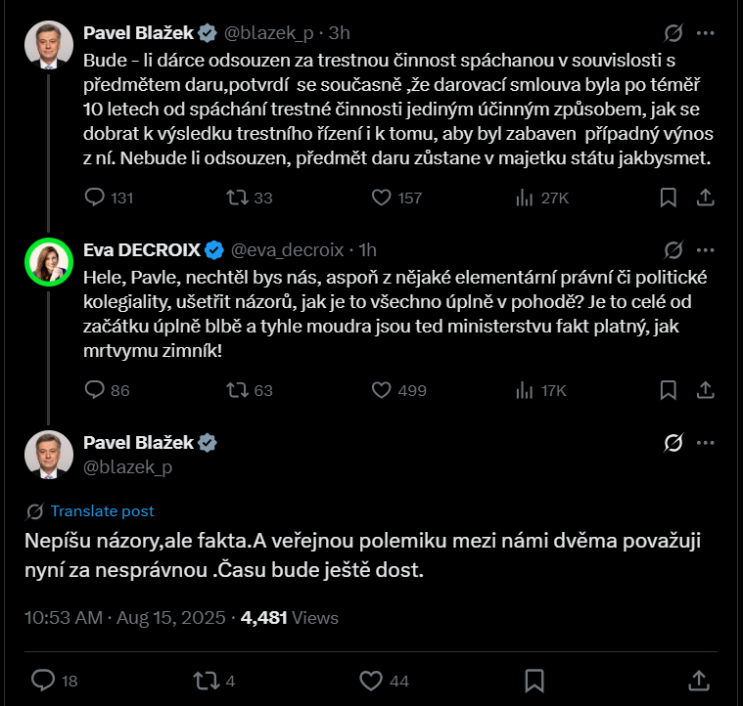Open more menu on Eva Decroix's reply
743x706 pixels.
(x=704, y=249)
